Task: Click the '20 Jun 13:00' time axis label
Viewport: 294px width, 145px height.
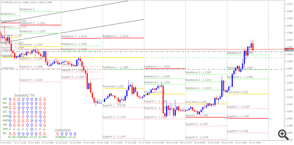Action: (255, 142)
